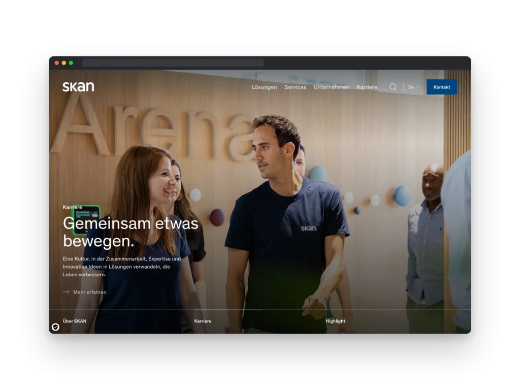Expand the De language dropdown
Viewport: 520px width, 390px height.
[414, 87]
